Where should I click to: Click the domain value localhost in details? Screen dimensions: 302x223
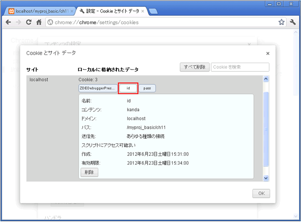coord(136,119)
